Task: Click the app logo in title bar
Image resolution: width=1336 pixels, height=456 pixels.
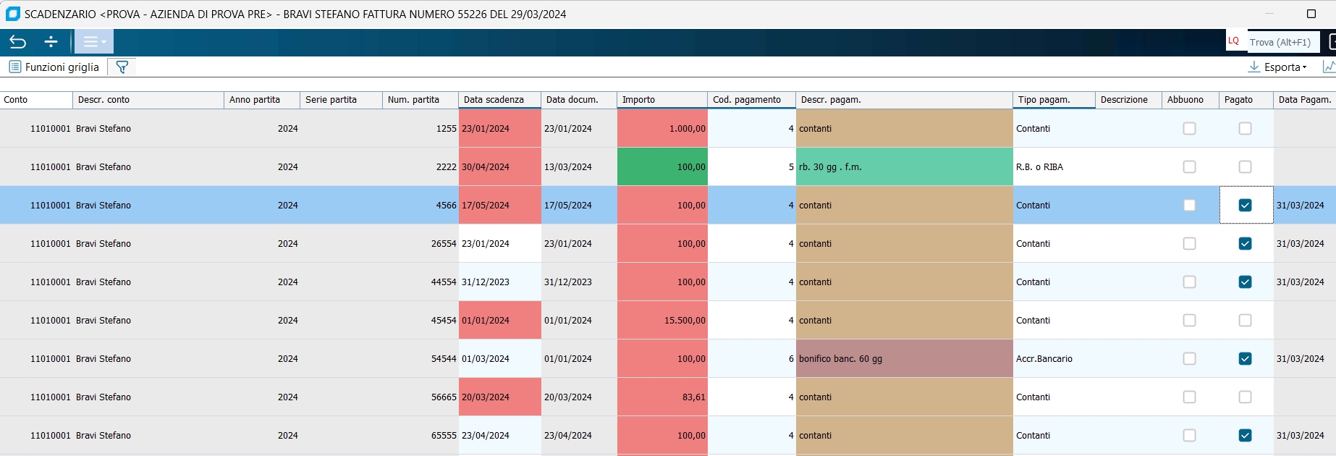Action: (12, 14)
